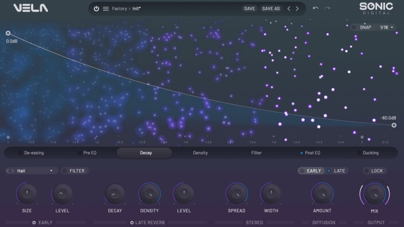Click the Save preset button
This screenshot has height=227, width=404.
coord(250,9)
